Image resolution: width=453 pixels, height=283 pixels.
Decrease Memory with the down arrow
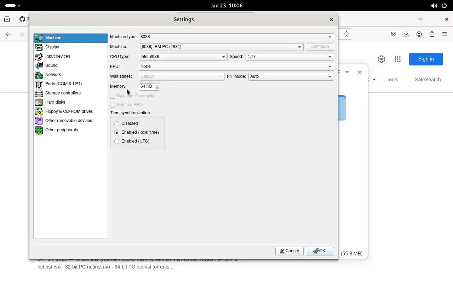[157, 88]
